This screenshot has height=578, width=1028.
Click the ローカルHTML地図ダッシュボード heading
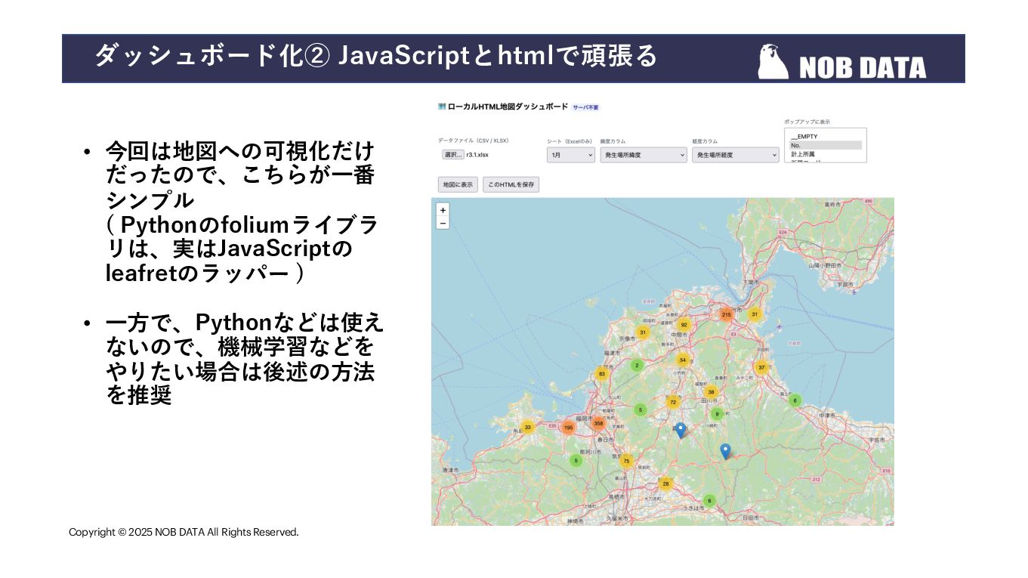(x=508, y=107)
